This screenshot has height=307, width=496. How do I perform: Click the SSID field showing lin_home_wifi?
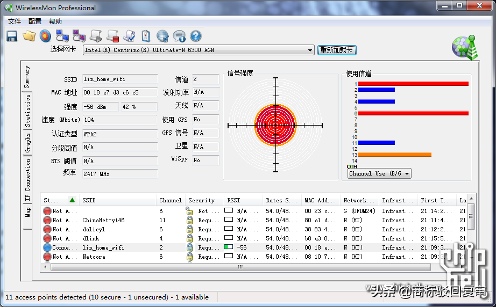[x=120, y=79]
